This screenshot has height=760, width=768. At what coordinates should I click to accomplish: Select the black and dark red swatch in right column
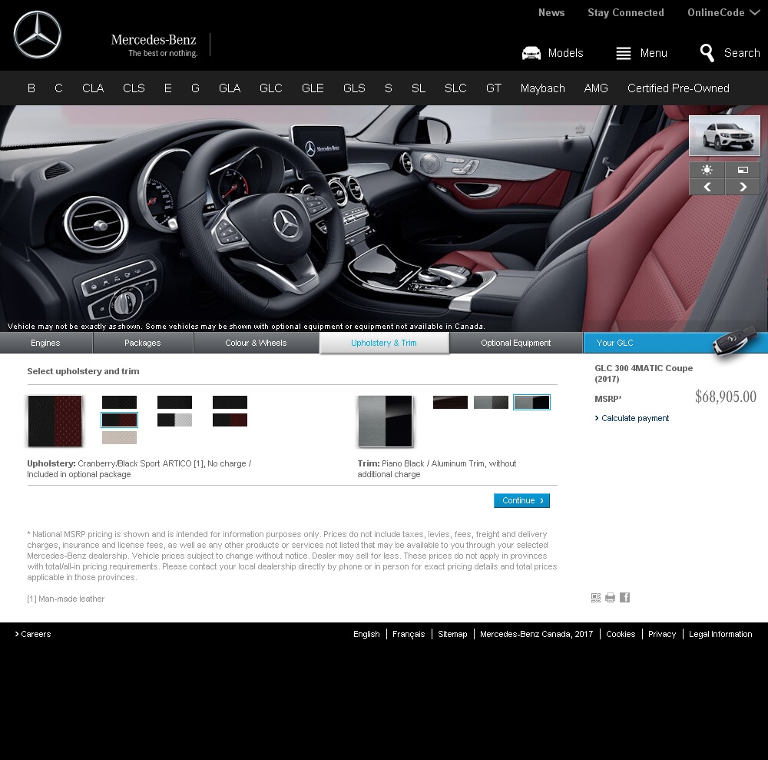pos(230,420)
